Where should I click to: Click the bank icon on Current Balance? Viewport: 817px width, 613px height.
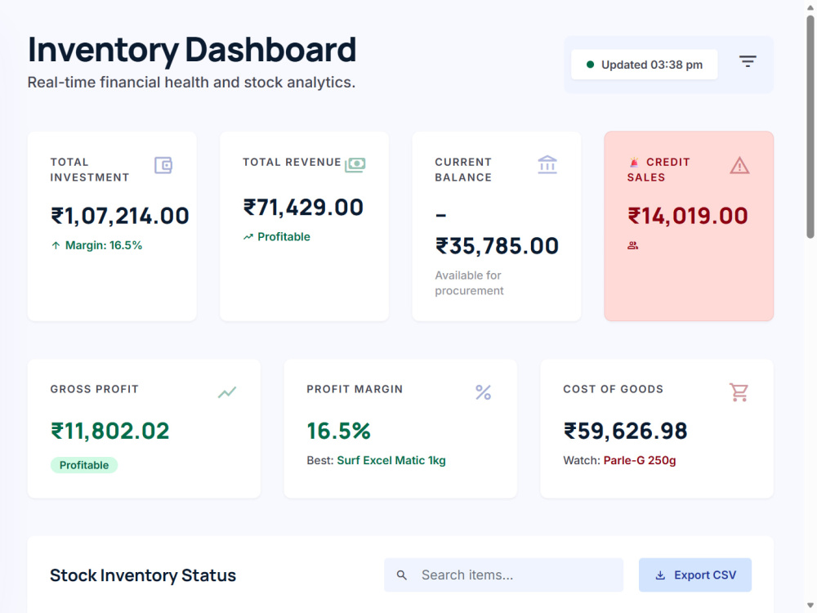tap(547, 165)
